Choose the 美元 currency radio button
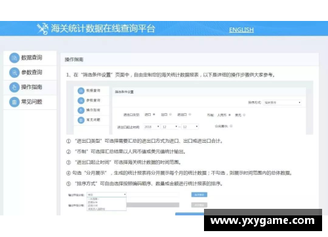The image size is (328, 237). pyautogui.click(x=244, y=115)
